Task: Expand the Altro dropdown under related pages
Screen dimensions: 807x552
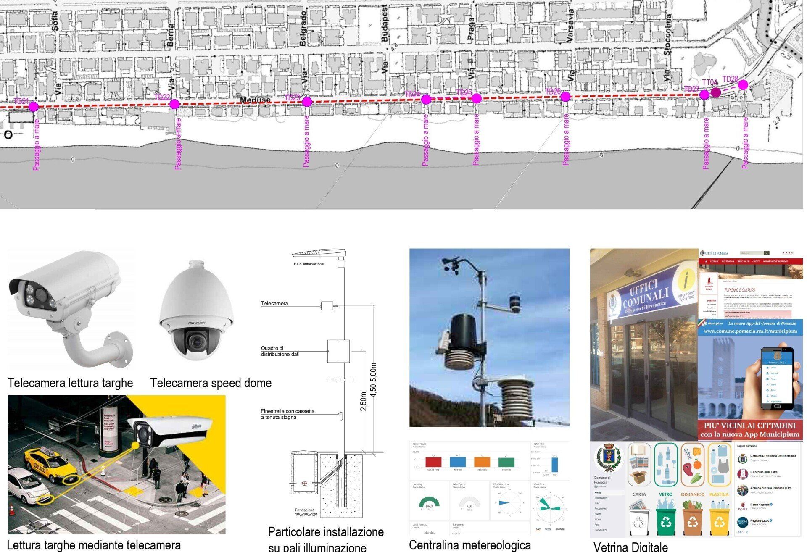Action: (742, 532)
